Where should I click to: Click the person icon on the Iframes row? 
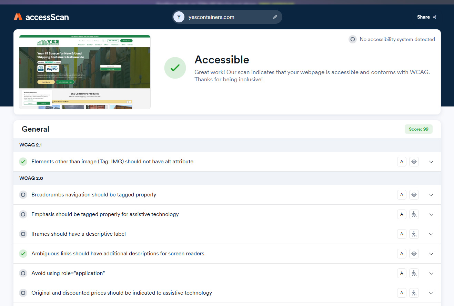pos(414,234)
